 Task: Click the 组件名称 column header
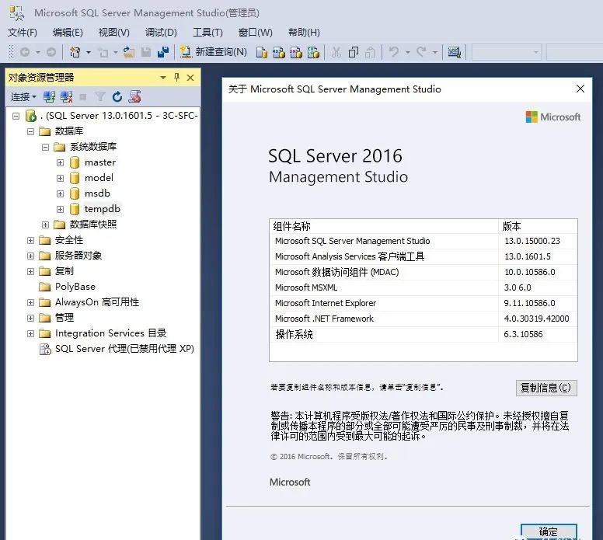(384, 226)
